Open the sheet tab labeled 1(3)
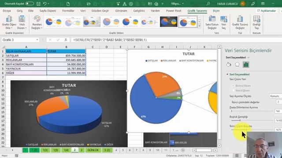 (45, 150)
